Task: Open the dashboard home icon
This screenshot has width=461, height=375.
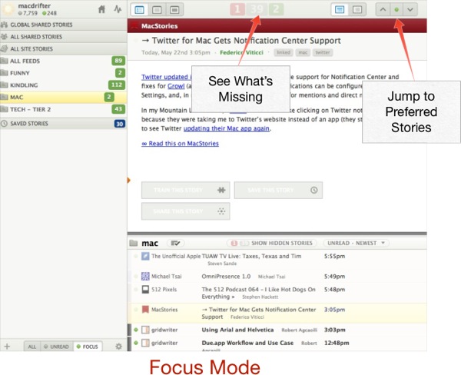Action: 101,9
